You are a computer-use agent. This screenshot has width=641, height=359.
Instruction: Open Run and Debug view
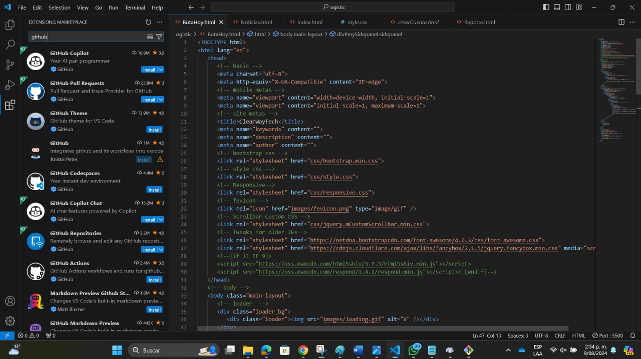pos(10,84)
